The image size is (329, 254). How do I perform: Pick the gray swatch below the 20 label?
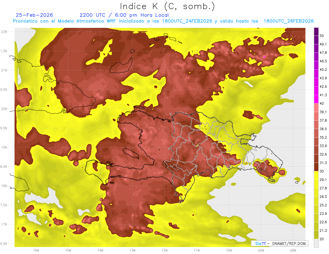pyautogui.click(x=316, y=243)
